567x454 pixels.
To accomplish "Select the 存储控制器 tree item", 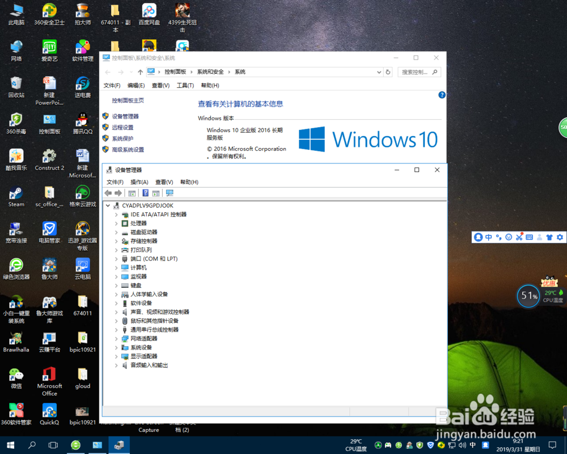I will 143,241.
